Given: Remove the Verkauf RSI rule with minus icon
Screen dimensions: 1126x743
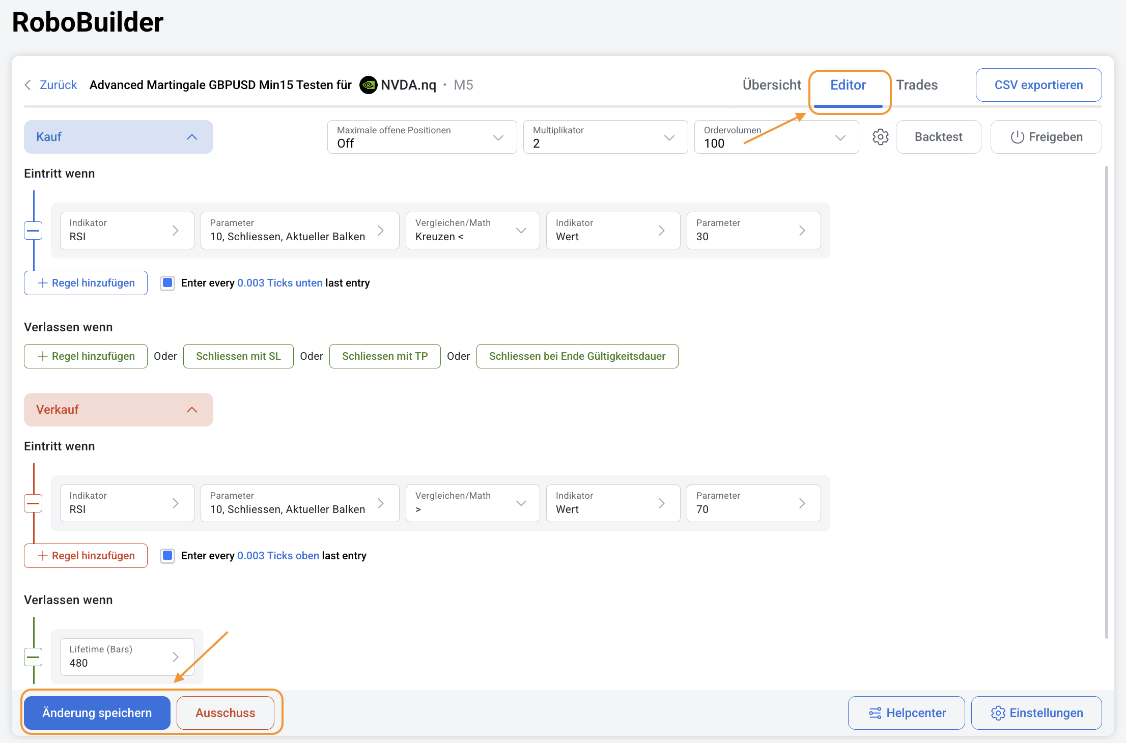Looking at the screenshot, I should (x=33, y=503).
